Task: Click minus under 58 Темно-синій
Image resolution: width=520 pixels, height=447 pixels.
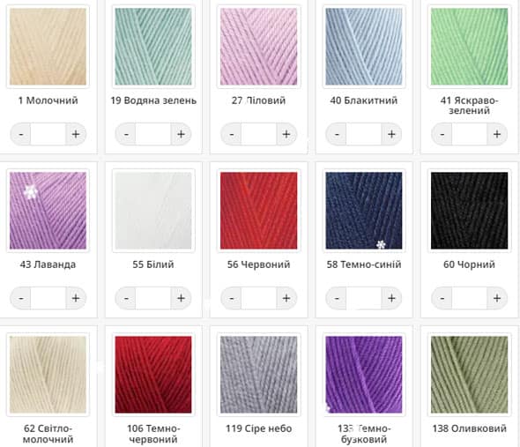Action: tap(337, 298)
